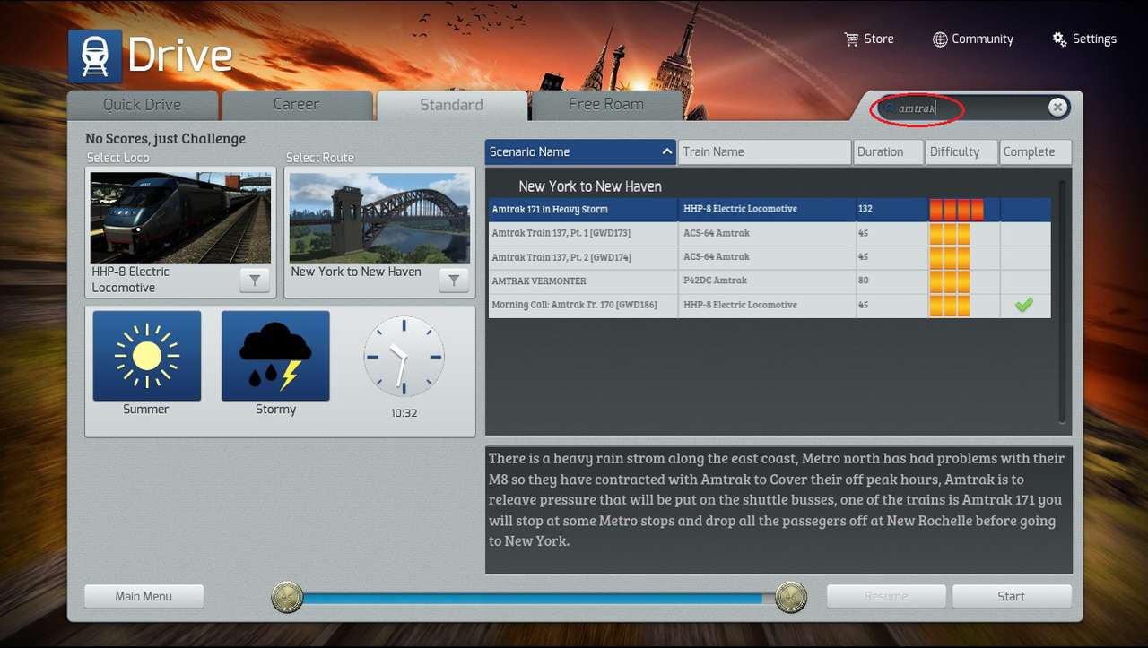Click the scenario list vertical scrollbar

pos(1064,301)
